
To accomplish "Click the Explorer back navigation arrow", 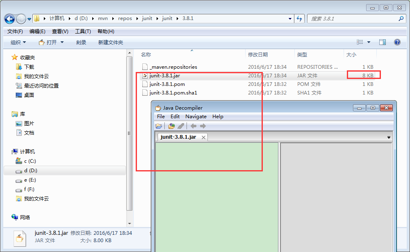I will (10, 19).
